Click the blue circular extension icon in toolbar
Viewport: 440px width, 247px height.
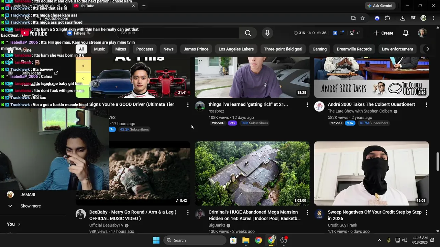(x=377, y=18)
